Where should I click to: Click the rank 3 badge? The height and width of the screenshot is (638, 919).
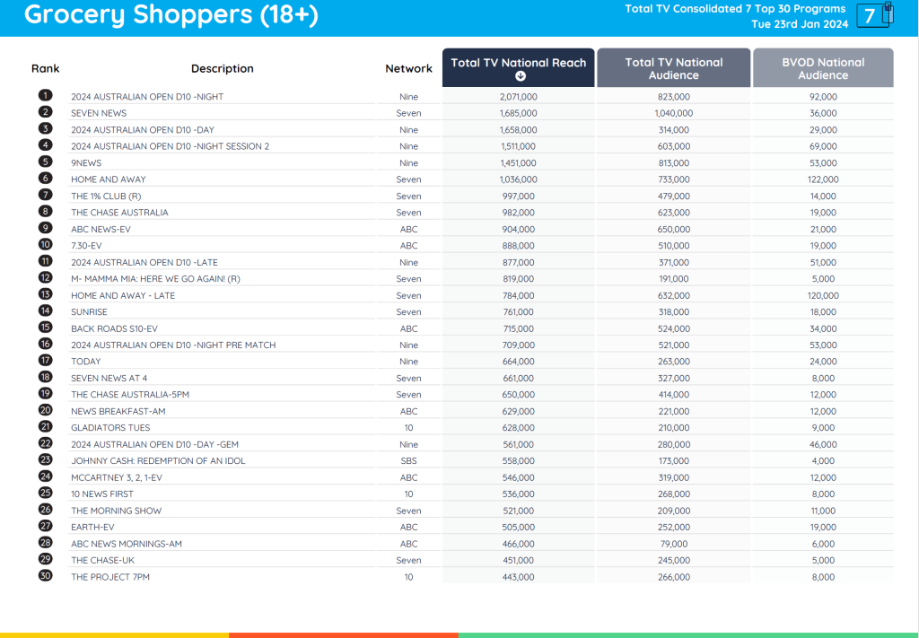click(45, 128)
